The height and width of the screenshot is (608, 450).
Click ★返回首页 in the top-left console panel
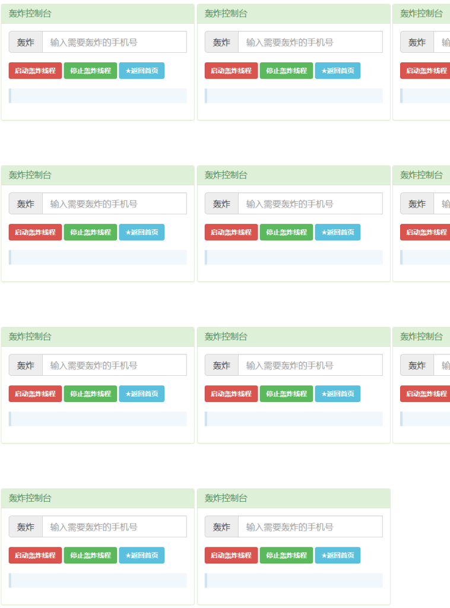point(142,71)
